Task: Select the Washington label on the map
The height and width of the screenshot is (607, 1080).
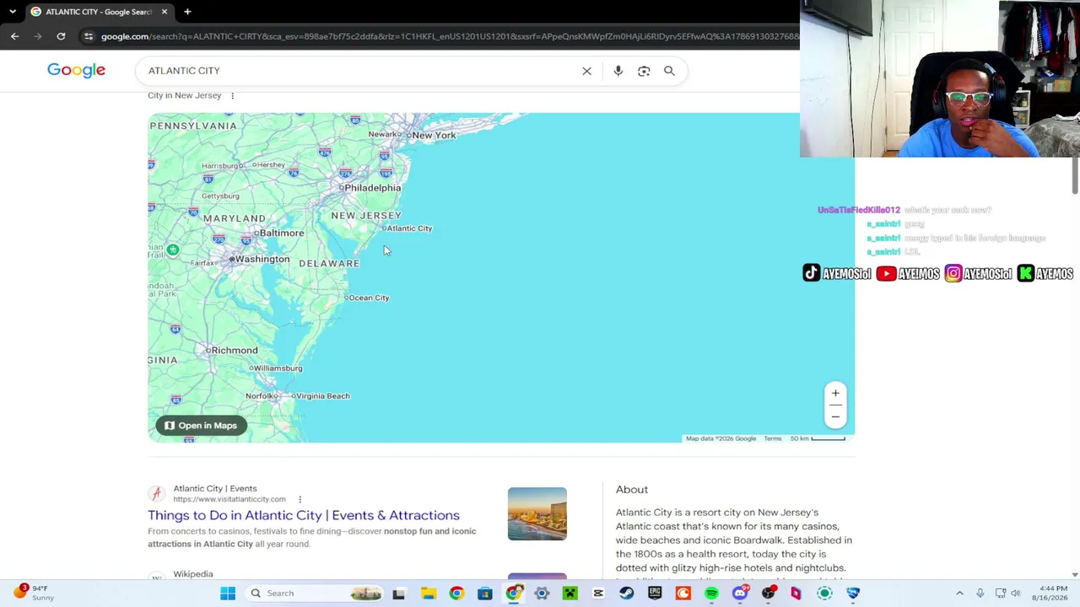Action: [262, 259]
